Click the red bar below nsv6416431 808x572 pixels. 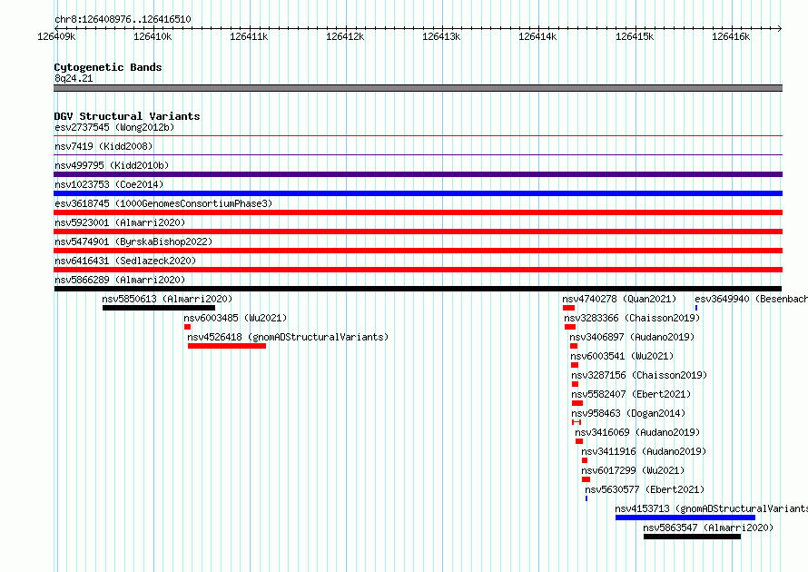point(418,270)
